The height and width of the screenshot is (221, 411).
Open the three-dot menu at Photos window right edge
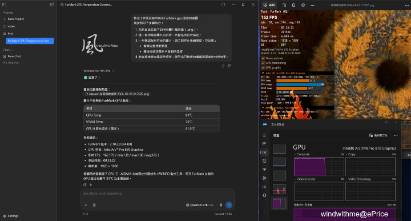click(407, 5)
